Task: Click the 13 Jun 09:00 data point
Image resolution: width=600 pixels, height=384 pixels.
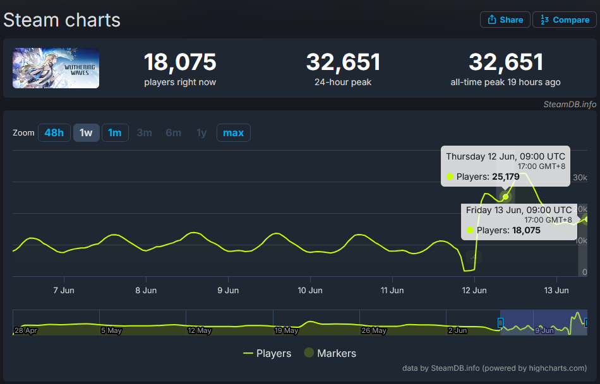Action: tap(586, 219)
